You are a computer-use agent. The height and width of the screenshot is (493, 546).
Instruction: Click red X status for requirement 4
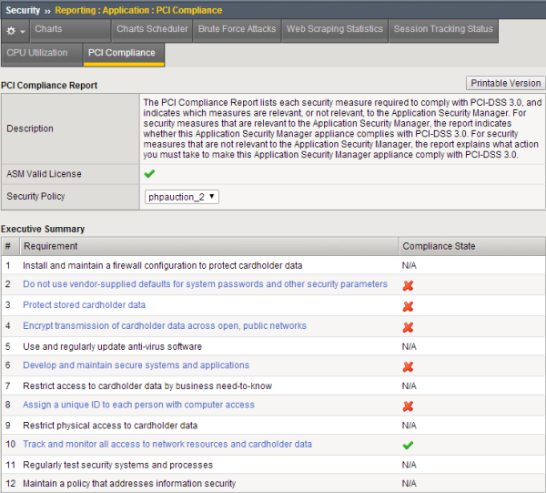tap(409, 327)
